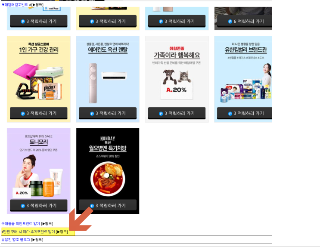Open the ▼매일매일포인트 link
Screen dimensions: 320x247
pos(15,4)
